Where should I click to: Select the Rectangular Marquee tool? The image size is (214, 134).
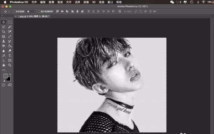point(10,22)
